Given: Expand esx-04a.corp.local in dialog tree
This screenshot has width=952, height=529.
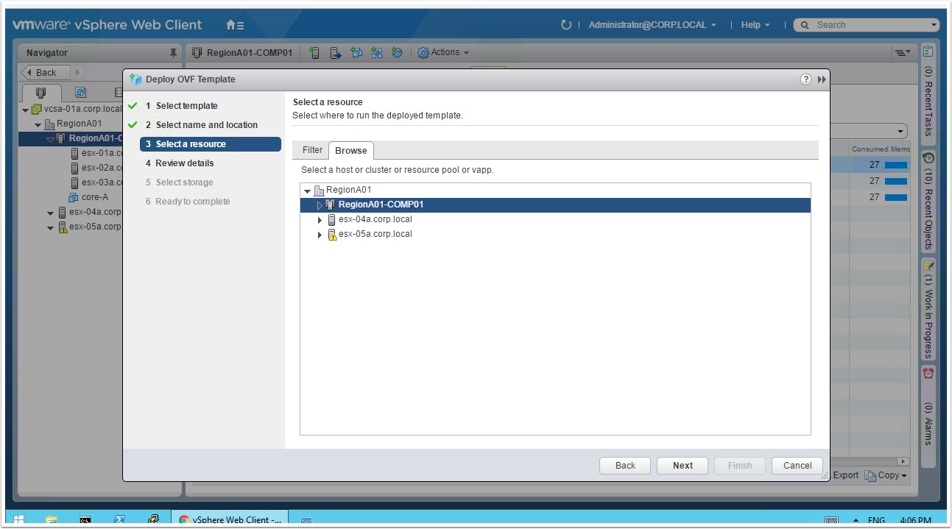Looking at the screenshot, I should click(320, 220).
